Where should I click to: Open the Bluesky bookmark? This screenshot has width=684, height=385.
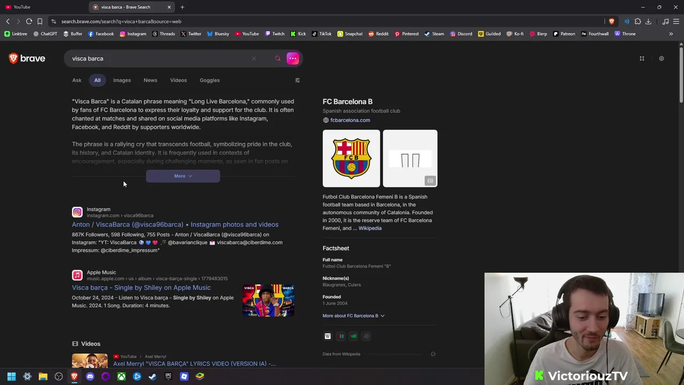pyautogui.click(x=218, y=34)
